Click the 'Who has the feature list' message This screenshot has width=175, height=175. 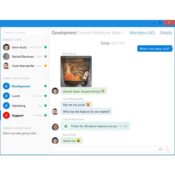pyautogui.click(x=86, y=111)
